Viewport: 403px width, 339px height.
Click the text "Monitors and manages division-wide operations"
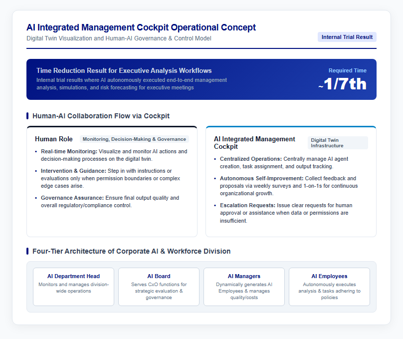pyautogui.click(x=73, y=288)
